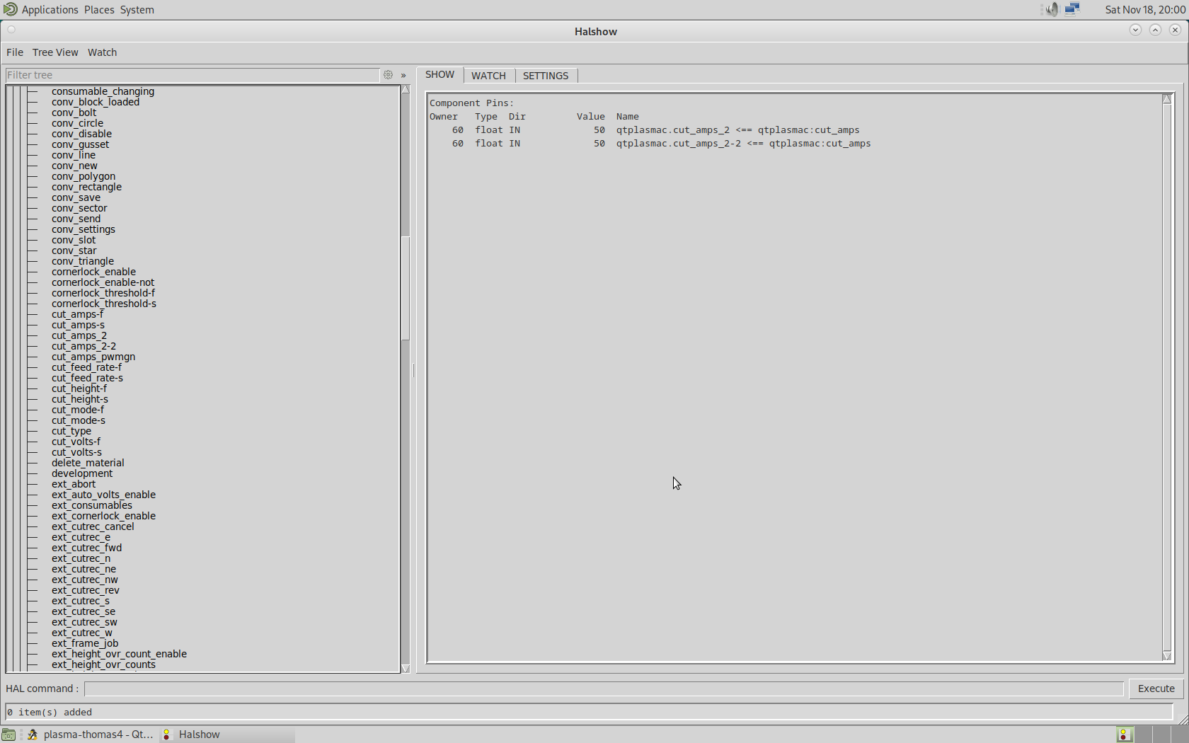Viewport: 1189px width, 743px height.
Task: Switch to the WATCH tab
Action: (x=488, y=76)
